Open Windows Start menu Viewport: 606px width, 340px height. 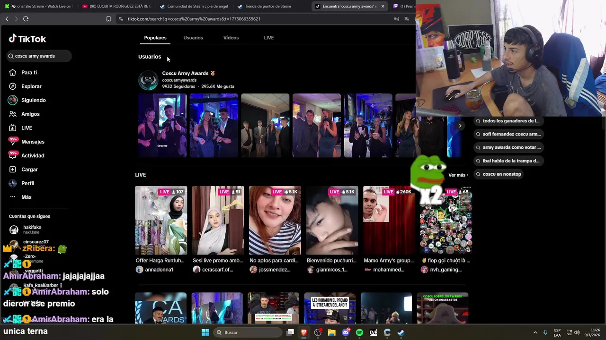coord(205,332)
